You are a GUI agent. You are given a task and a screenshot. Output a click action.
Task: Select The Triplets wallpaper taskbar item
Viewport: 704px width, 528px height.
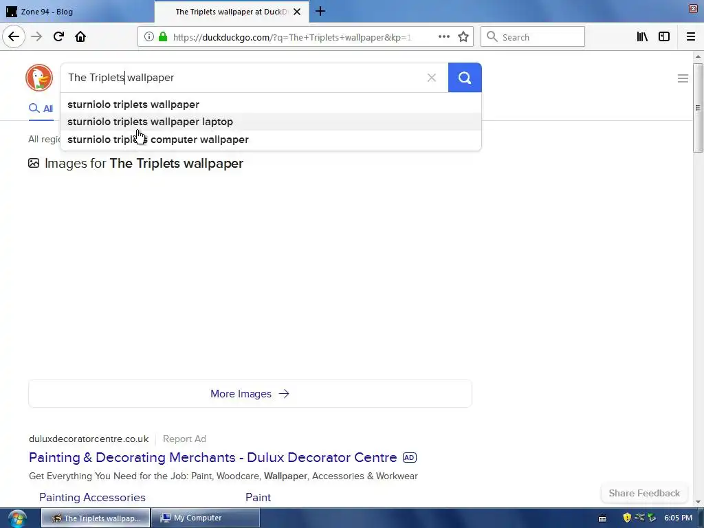pyautogui.click(x=96, y=518)
